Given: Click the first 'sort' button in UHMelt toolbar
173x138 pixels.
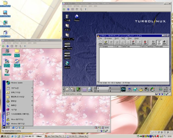Looking at the screenshot, I should click(x=153, y=43).
